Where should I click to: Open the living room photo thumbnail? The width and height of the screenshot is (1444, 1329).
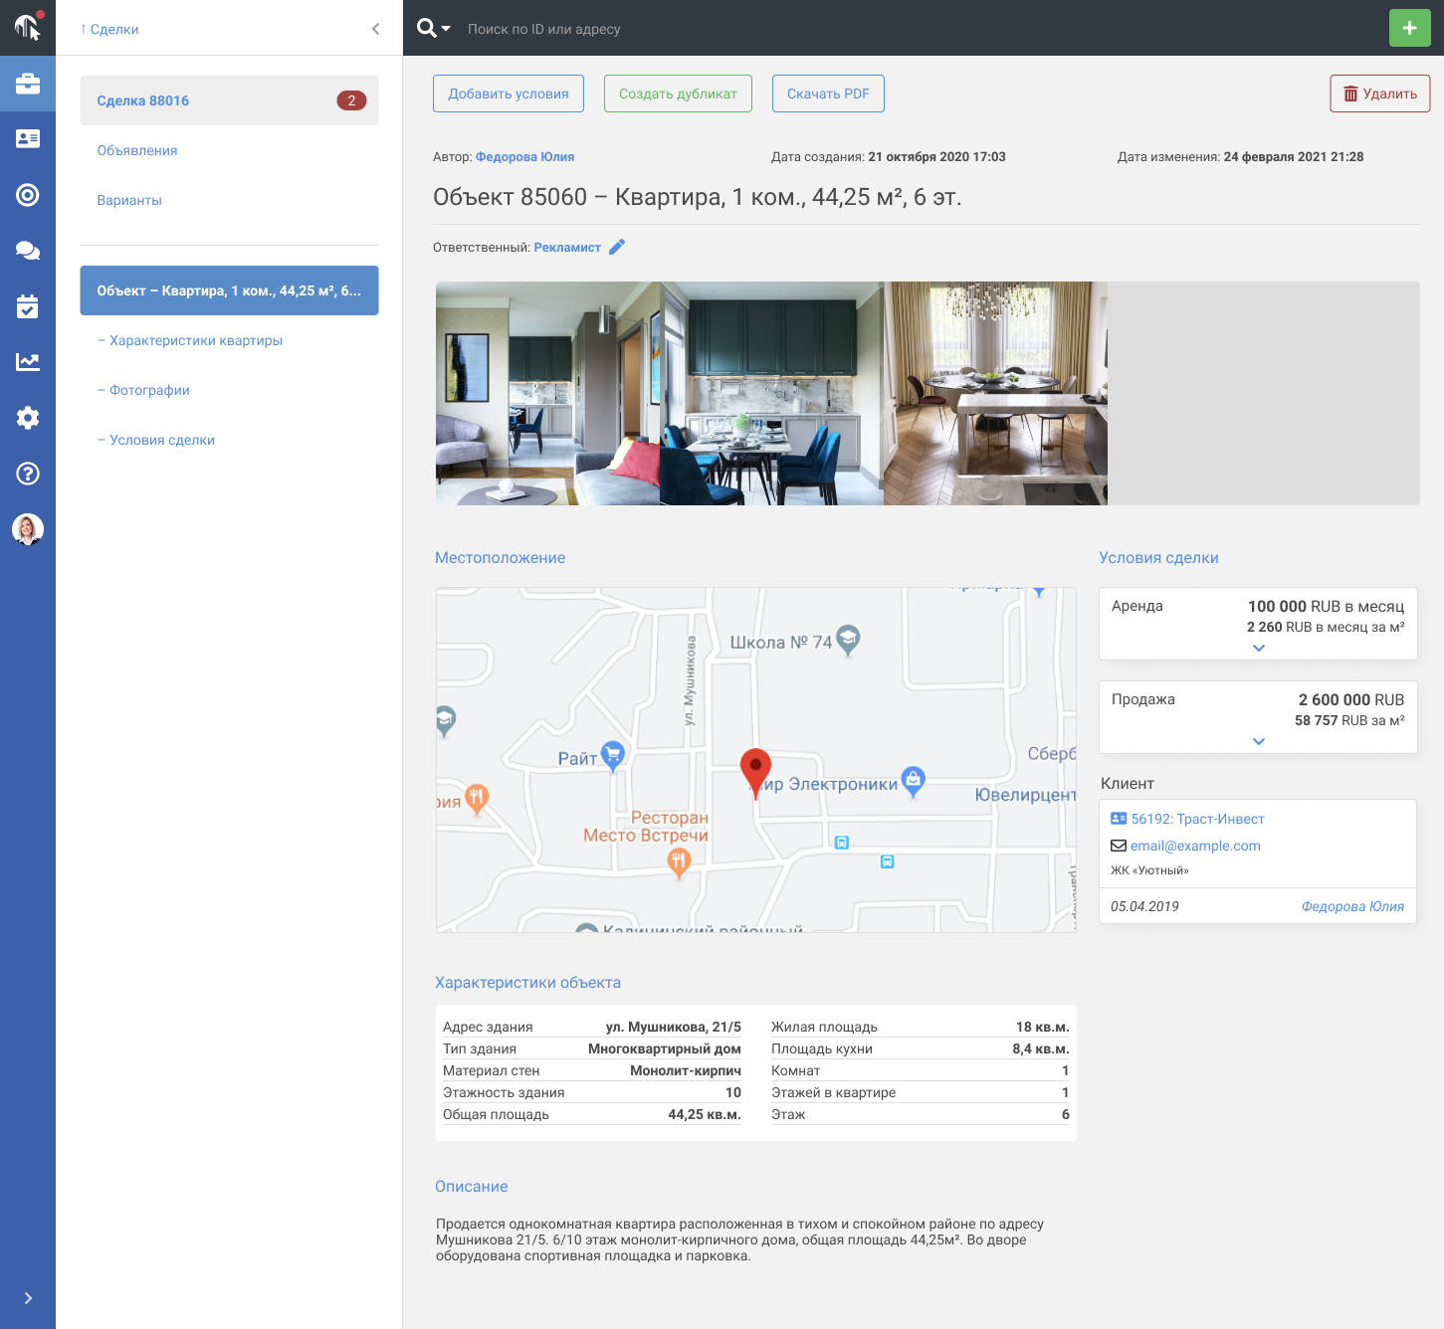[x=547, y=393]
